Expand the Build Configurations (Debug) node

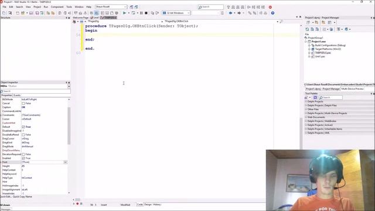[x=309, y=45]
